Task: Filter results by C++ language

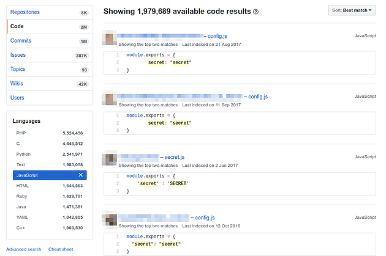Action: click(x=50, y=228)
